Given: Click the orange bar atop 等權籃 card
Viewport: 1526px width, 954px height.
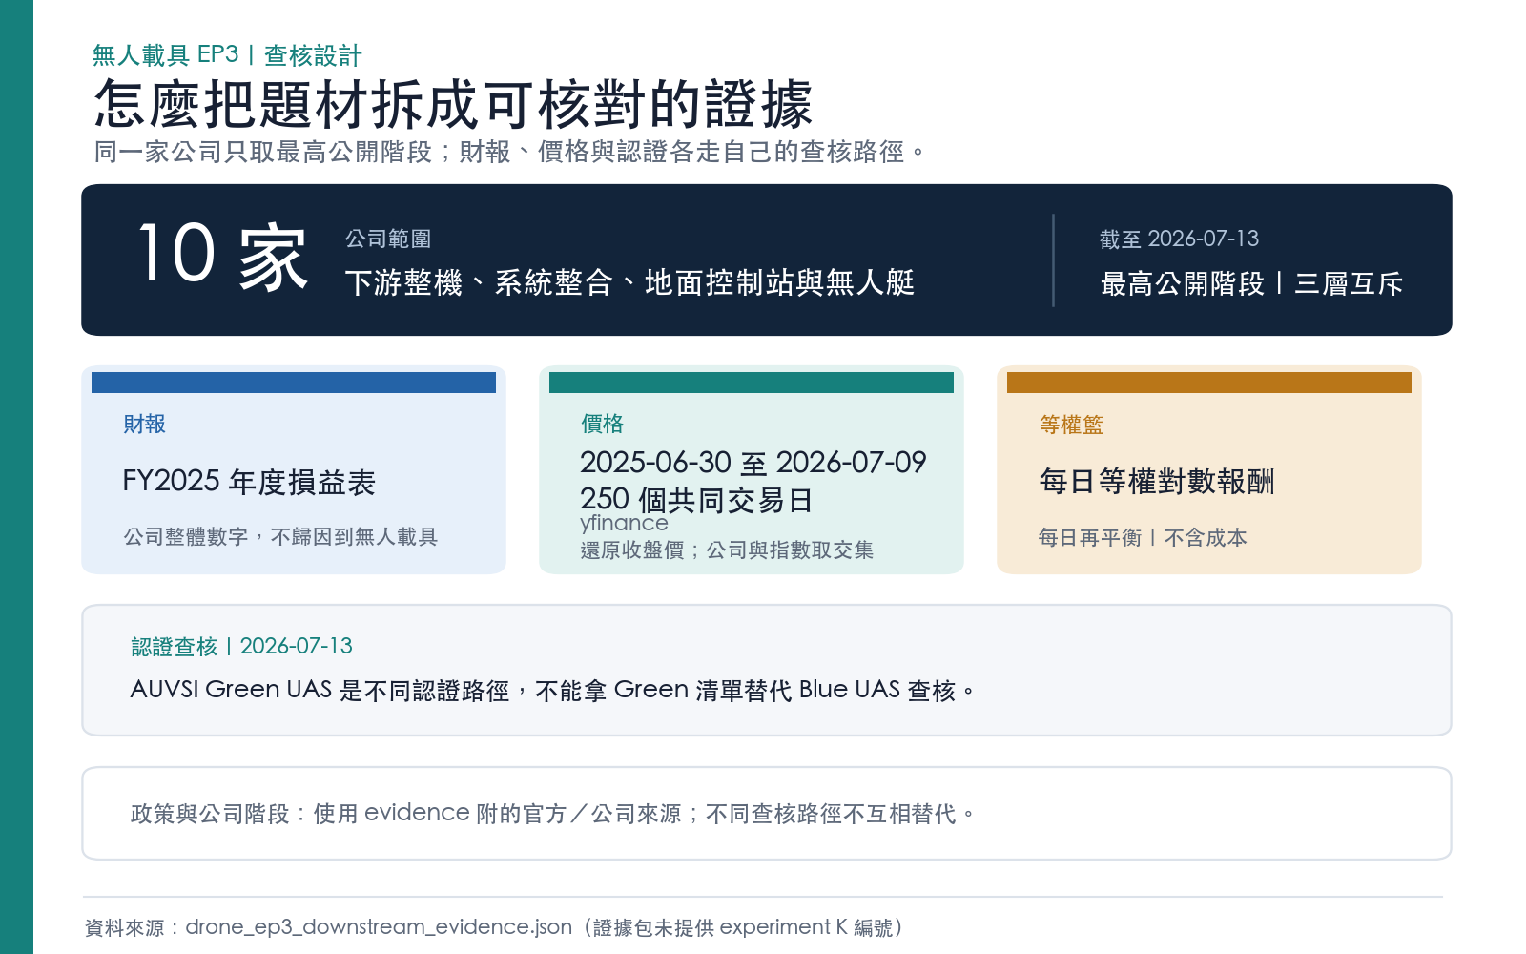Looking at the screenshot, I should 1209,383.
